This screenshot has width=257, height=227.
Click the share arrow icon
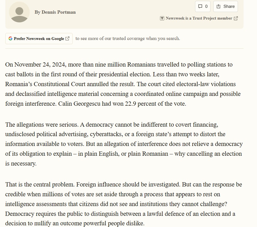tap(218, 6)
